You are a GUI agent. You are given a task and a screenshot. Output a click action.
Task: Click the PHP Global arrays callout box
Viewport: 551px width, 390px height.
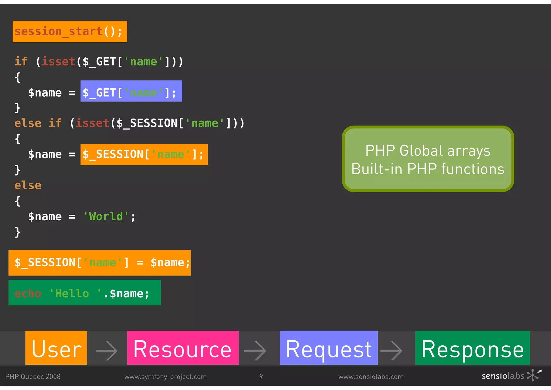(428, 159)
